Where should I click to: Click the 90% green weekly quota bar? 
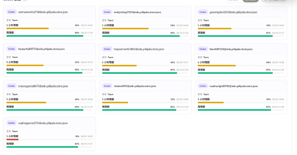pos(141,36)
